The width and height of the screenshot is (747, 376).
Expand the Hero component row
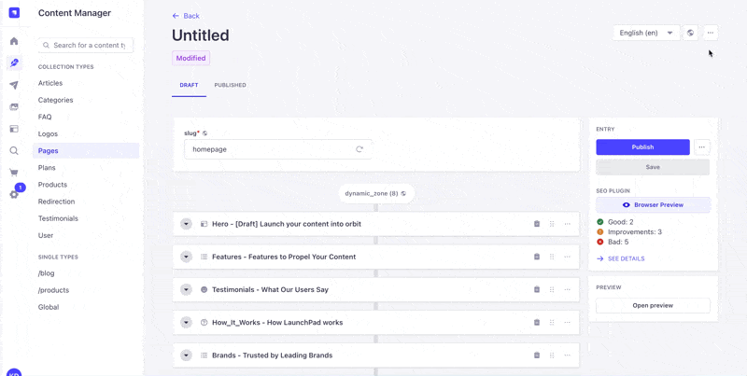[186, 224]
